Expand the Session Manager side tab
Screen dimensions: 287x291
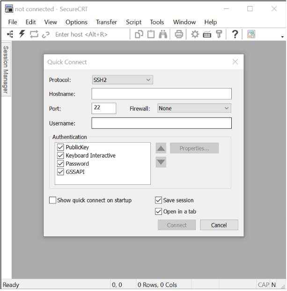pos(6,69)
